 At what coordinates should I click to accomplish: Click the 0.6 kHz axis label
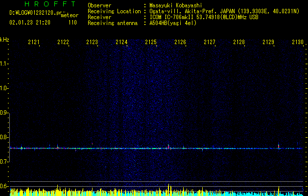[4, 186]
